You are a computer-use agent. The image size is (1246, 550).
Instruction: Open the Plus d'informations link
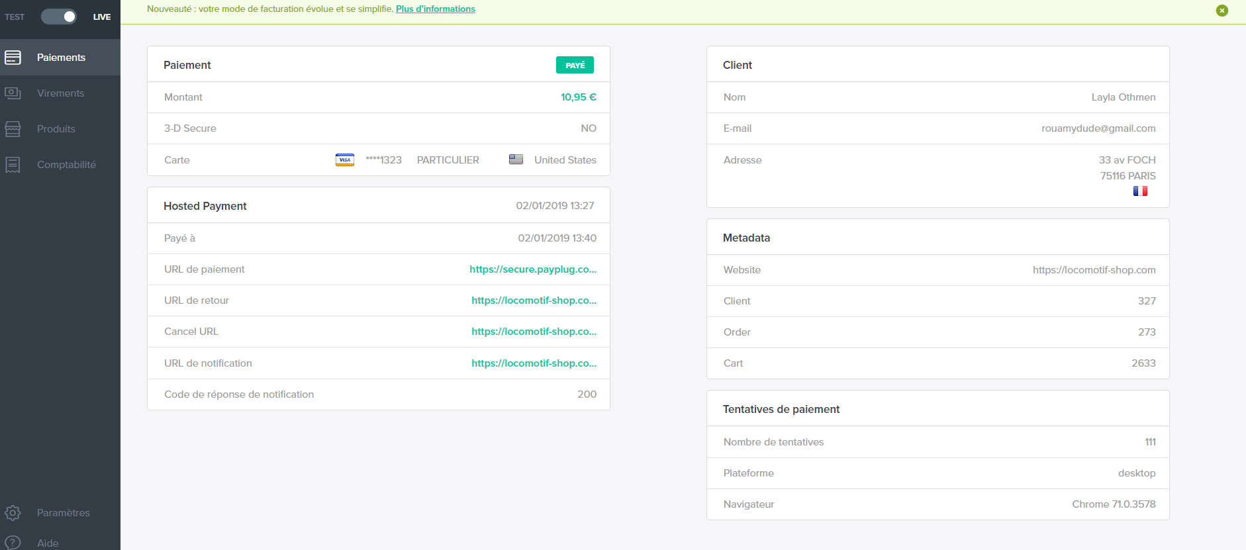[436, 9]
